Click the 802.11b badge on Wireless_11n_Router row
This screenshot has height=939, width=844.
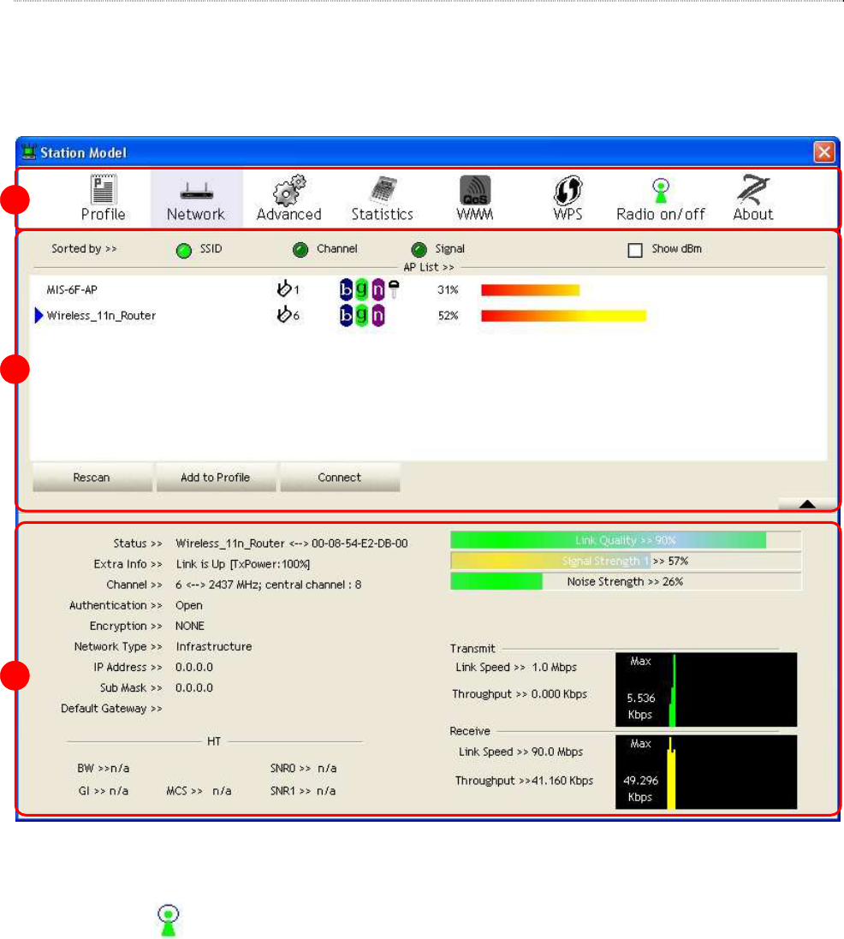pyautogui.click(x=346, y=315)
